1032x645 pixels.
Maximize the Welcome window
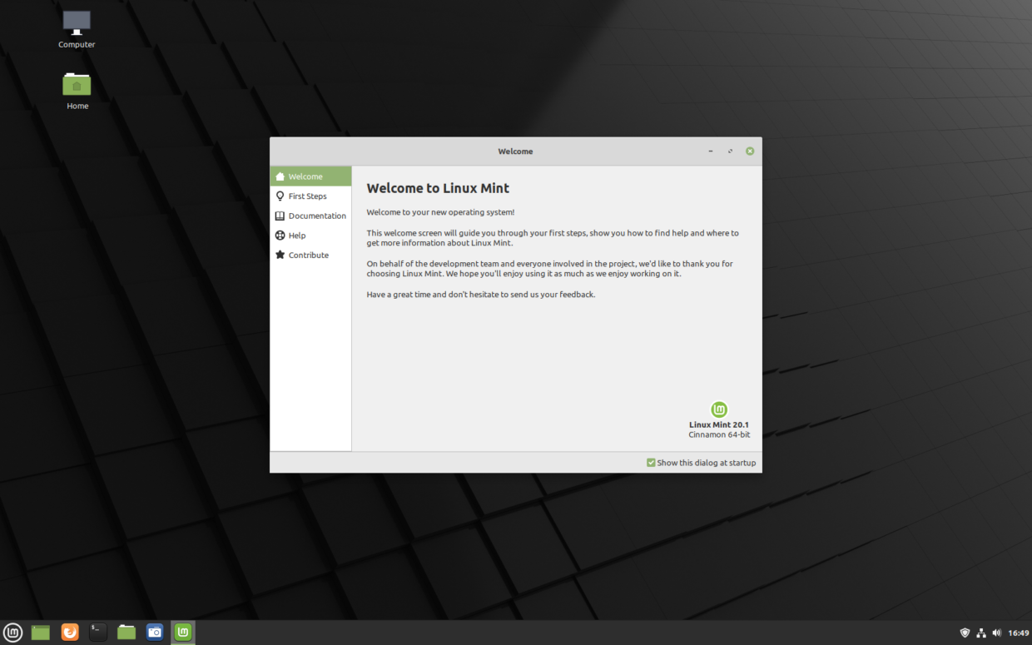click(730, 151)
